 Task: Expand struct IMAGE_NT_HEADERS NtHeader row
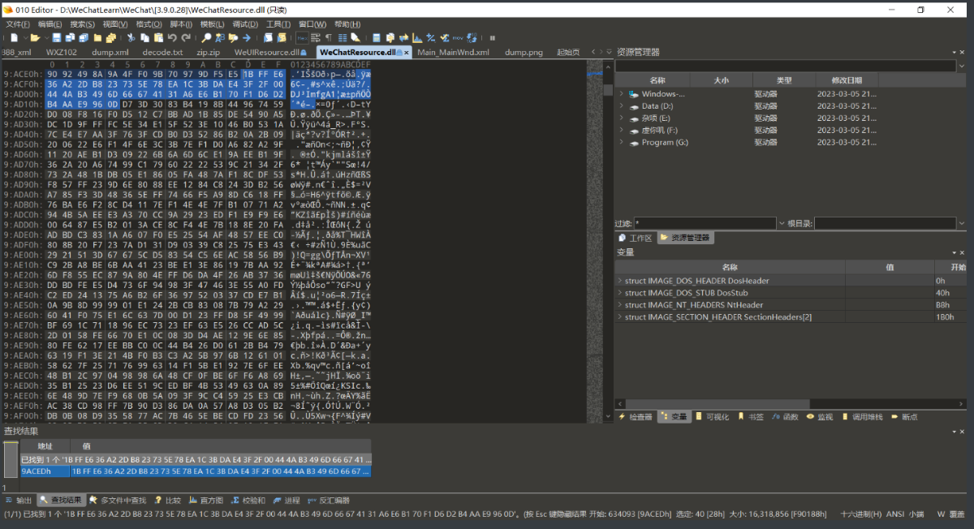pyautogui.click(x=620, y=305)
